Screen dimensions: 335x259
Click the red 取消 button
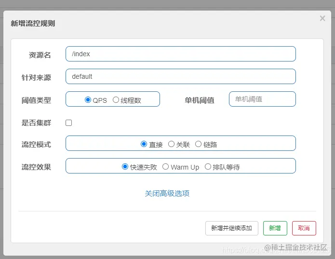coord(304,228)
